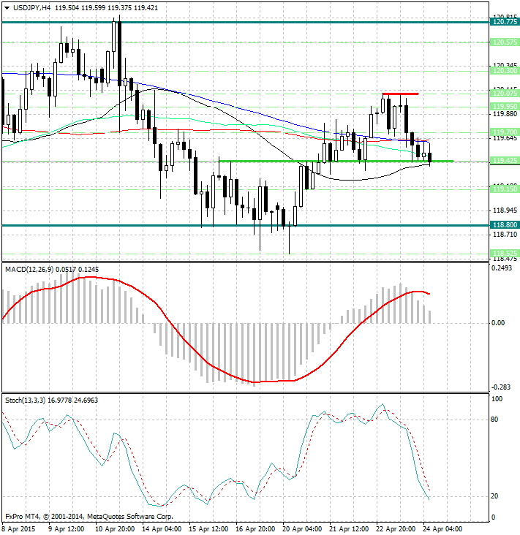Viewport: 520px width, 535px height.
Task: Select the 118.800 support level label
Action: pyautogui.click(x=505, y=225)
